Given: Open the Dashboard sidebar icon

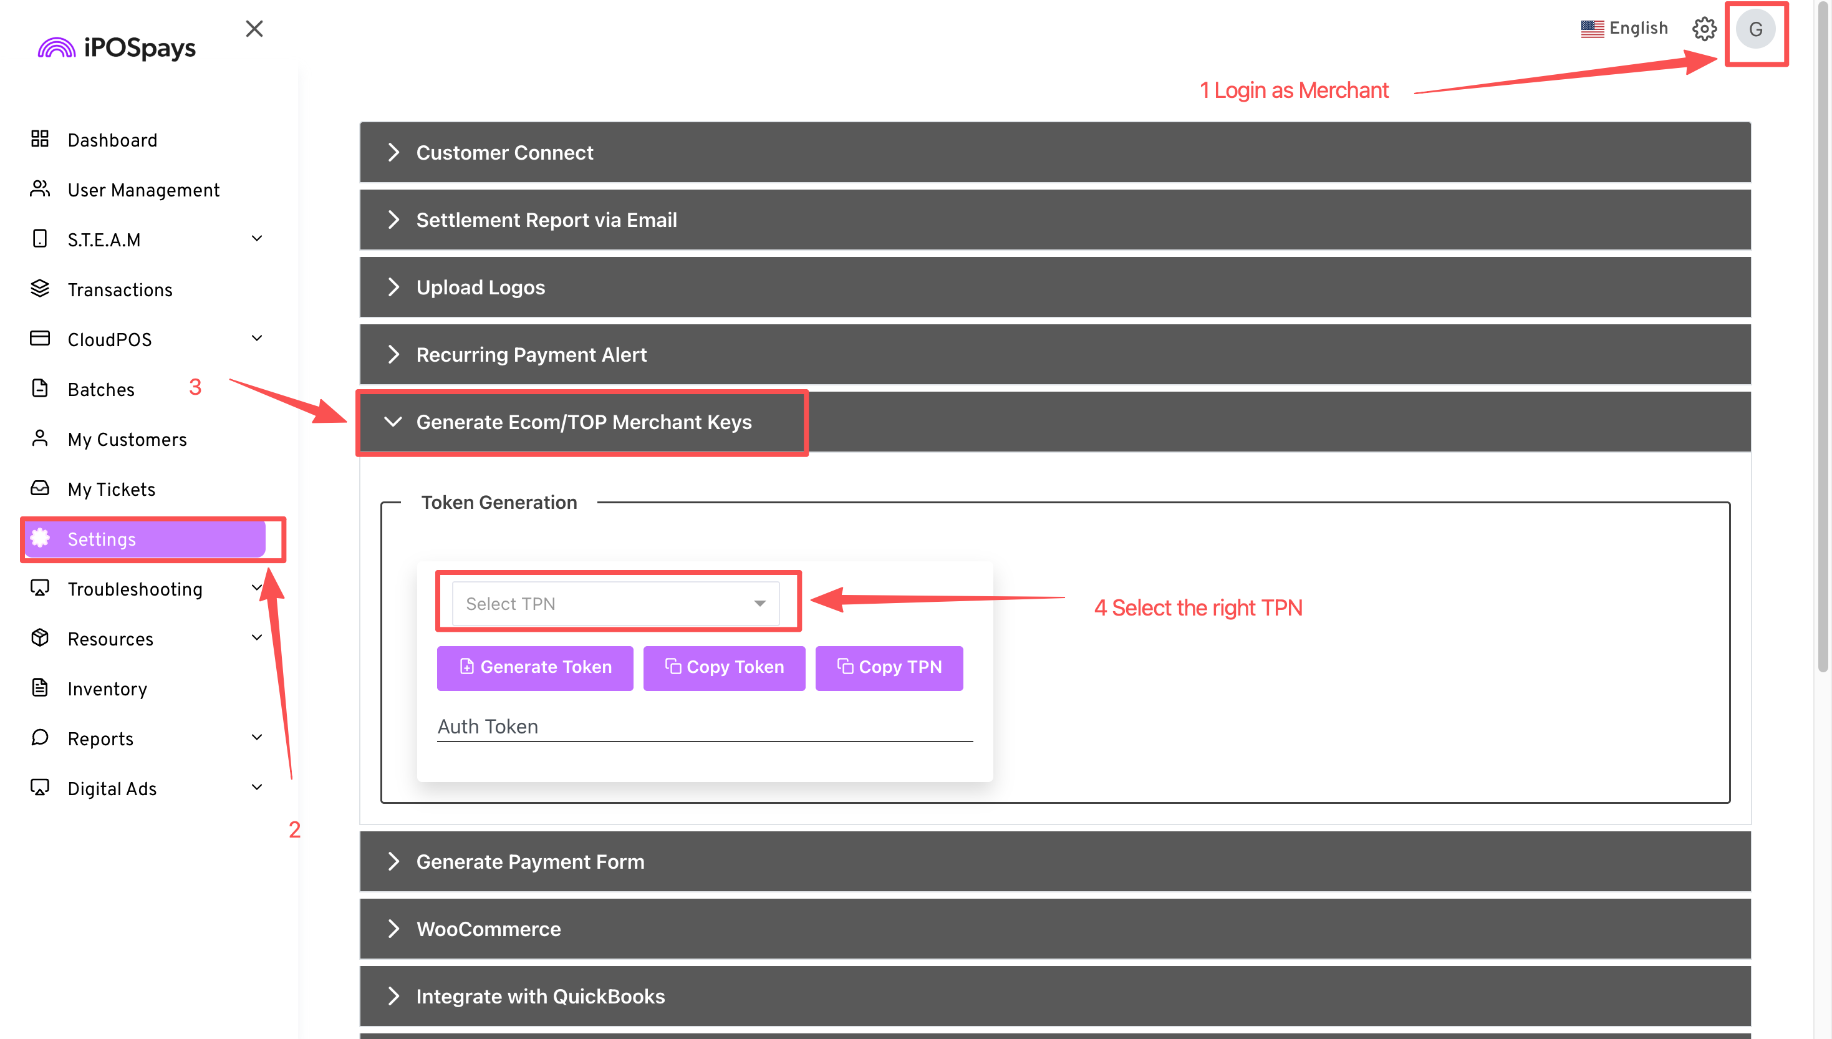Looking at the screenshot, I should tap(39, 139).
